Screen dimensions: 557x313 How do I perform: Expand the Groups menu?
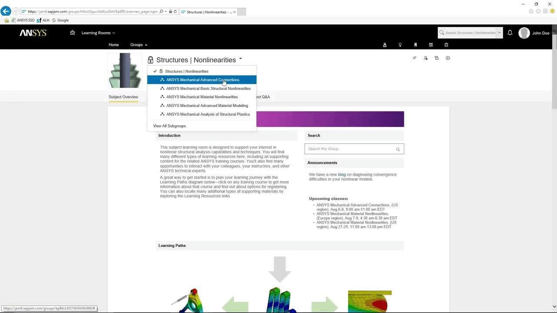[x=138, y=45]
